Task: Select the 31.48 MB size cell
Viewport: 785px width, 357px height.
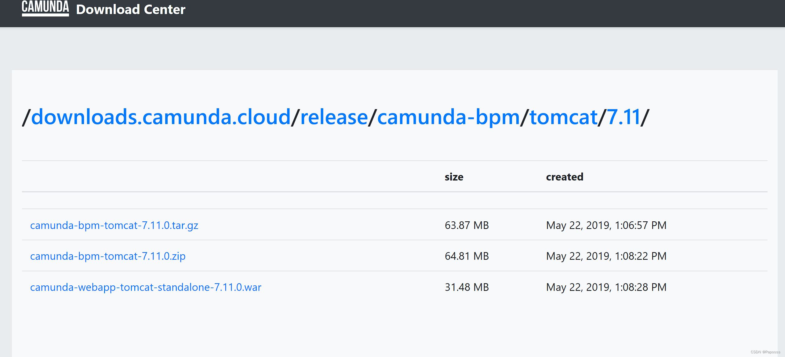Action: point(467,287)
